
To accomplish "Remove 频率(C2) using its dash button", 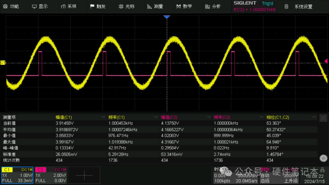I will [261, 117].
